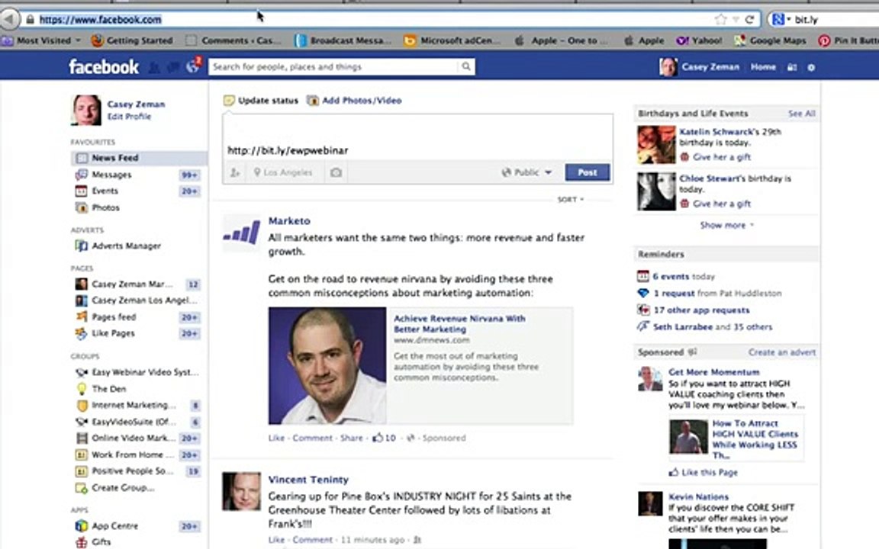Viewport: 879px width, 549px height.
Task: Open the SORT dropdown
Action: click(x=570, y=200)
